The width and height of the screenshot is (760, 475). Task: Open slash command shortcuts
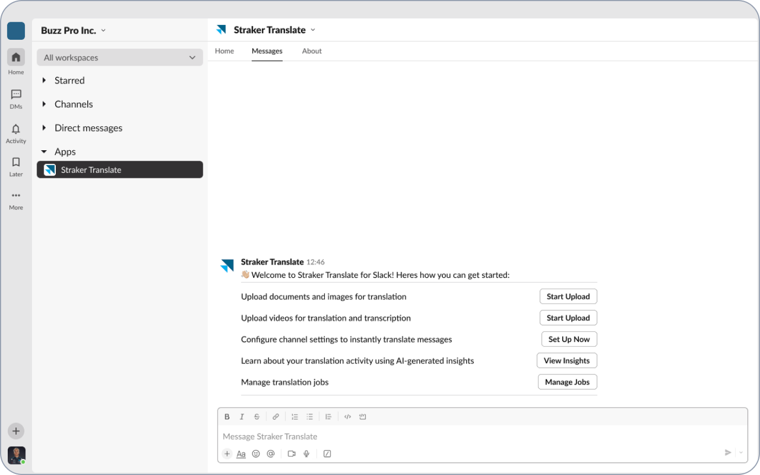tap(327, 453)
